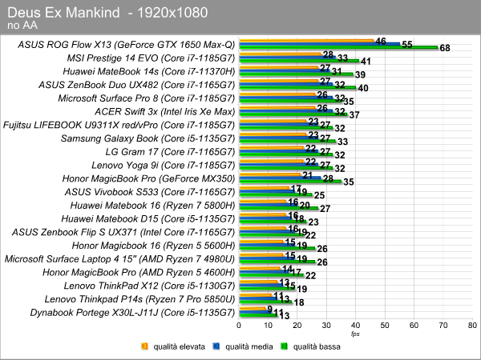Viewport: 481px width, 360px height.
Task: Click the 'fps' axis unit label
Action: (x=355, y=334)
